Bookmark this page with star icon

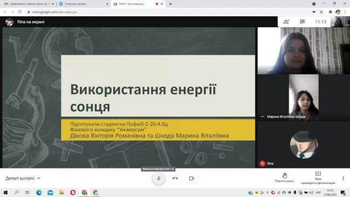[322, 12]
